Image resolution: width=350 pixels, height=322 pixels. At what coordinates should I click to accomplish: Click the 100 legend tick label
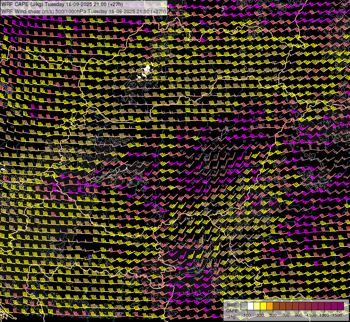(247, 315)
